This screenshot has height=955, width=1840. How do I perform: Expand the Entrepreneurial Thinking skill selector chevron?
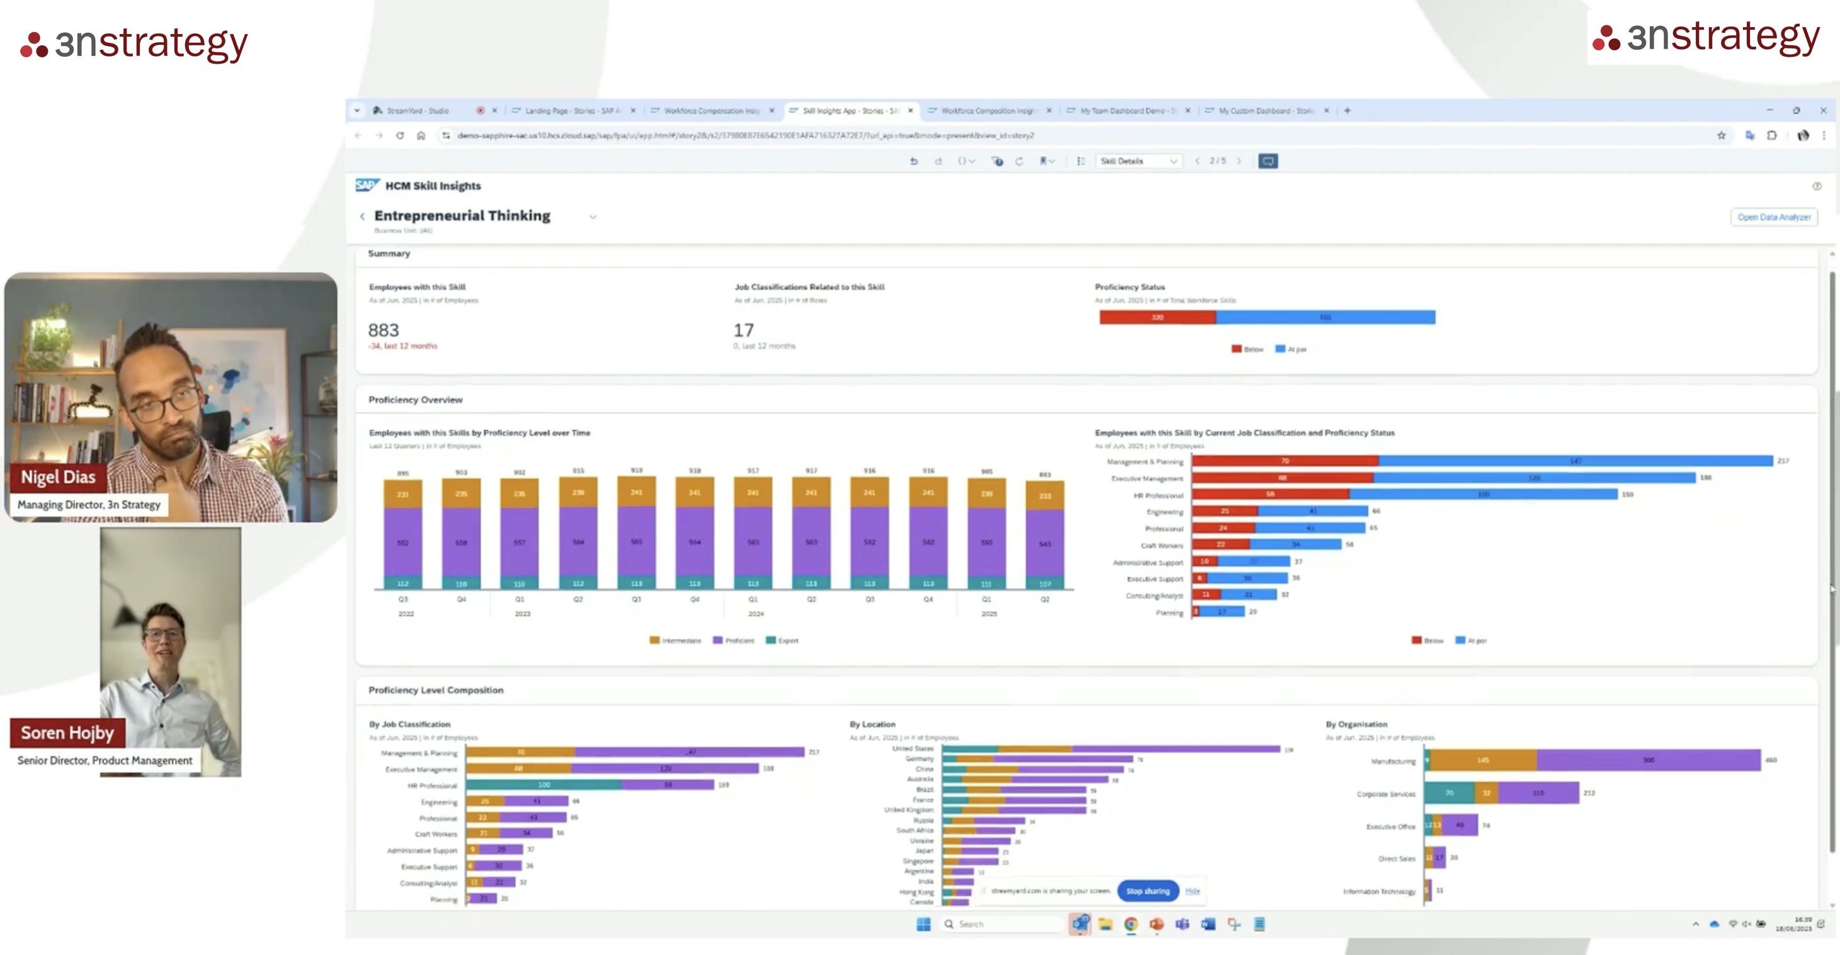593,217
